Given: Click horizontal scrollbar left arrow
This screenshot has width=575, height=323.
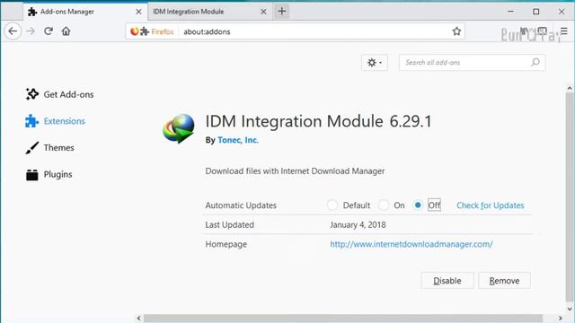Looking at the screenshot, I should coord(138,319).
